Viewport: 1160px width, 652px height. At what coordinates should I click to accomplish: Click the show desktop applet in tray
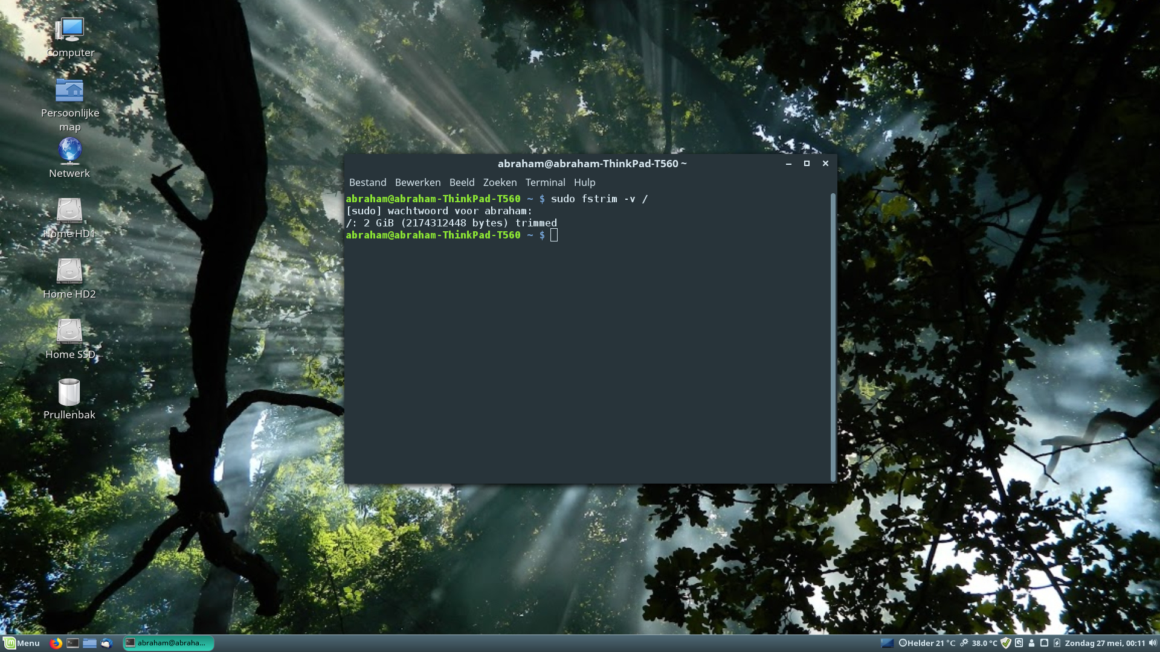pyautogui.click(x=887, y=643)
